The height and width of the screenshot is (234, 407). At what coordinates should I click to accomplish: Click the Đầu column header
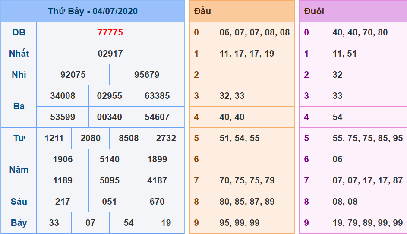click(202, 11)
